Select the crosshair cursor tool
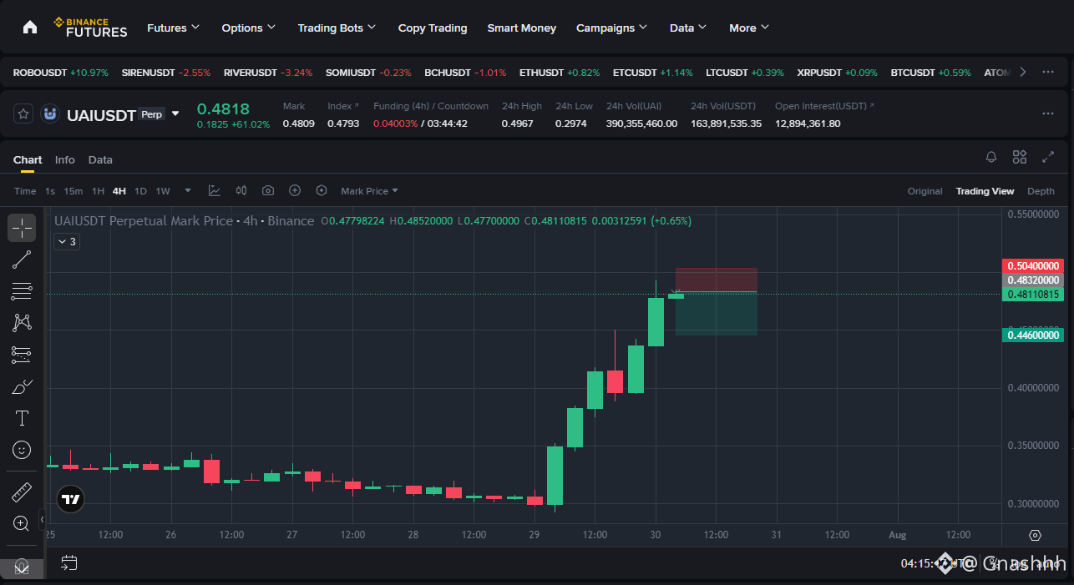This screenshot has width=1074, height=585. click(22, 228)
